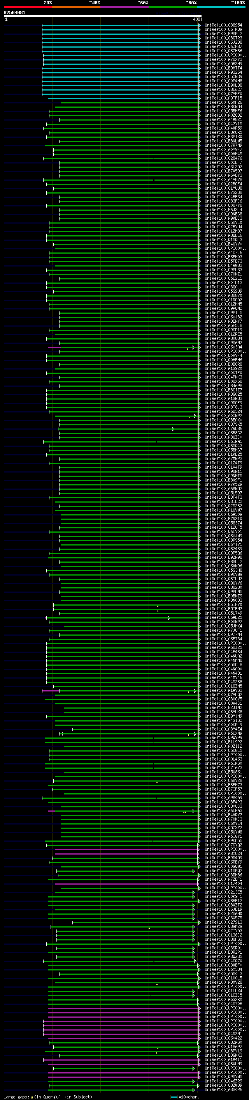This screenshot has height=1100, width=249.
Task: Click the red 20% identity legend segment
Action: (28, 7)
